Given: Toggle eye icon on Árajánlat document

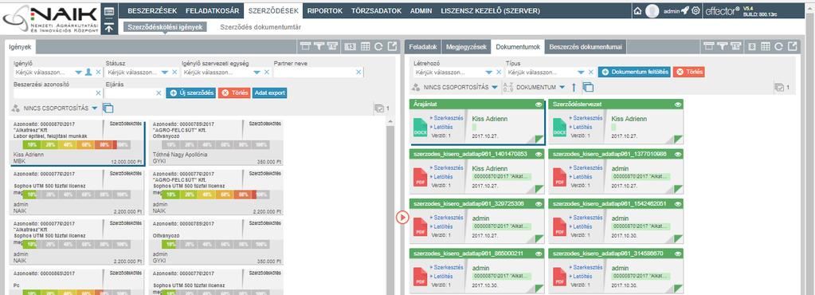Looking at the screenshot, I should point(539,104).
